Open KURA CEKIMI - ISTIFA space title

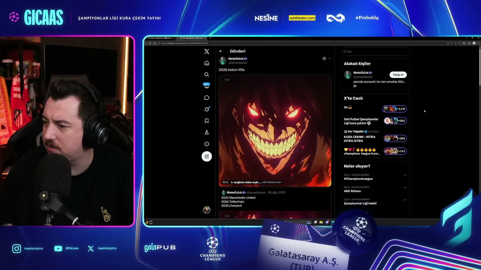click(x=360, y=139)
